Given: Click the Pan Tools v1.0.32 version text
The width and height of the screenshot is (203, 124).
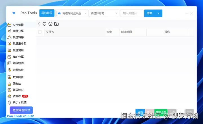Looking at the screenshot, I should [21, 116].
